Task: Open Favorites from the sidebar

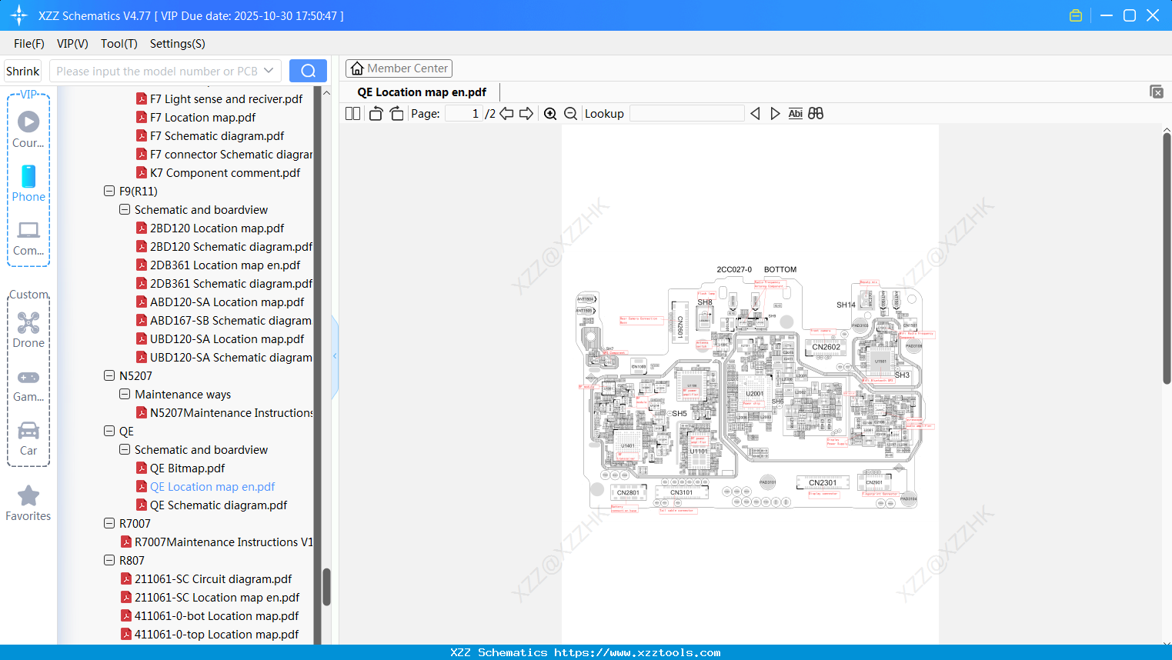Action: tap(28, 504)
